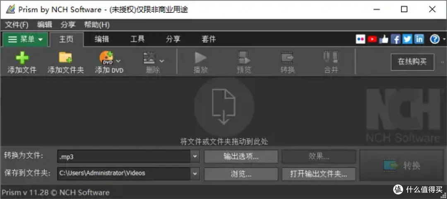Click the toolbar overflow dots at far right
447x199 pixels.
pos(442,62)
